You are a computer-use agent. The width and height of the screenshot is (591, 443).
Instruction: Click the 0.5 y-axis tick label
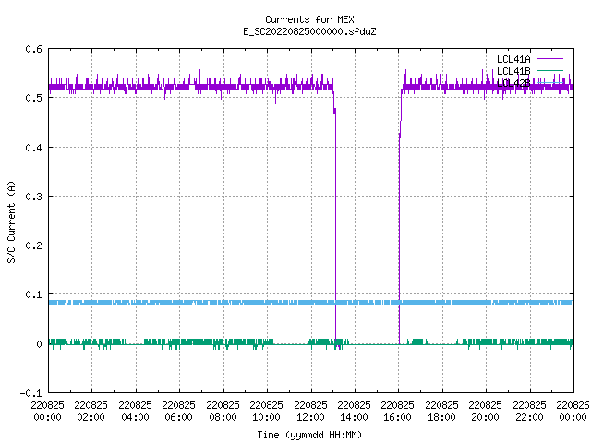[x=33, y=98]
